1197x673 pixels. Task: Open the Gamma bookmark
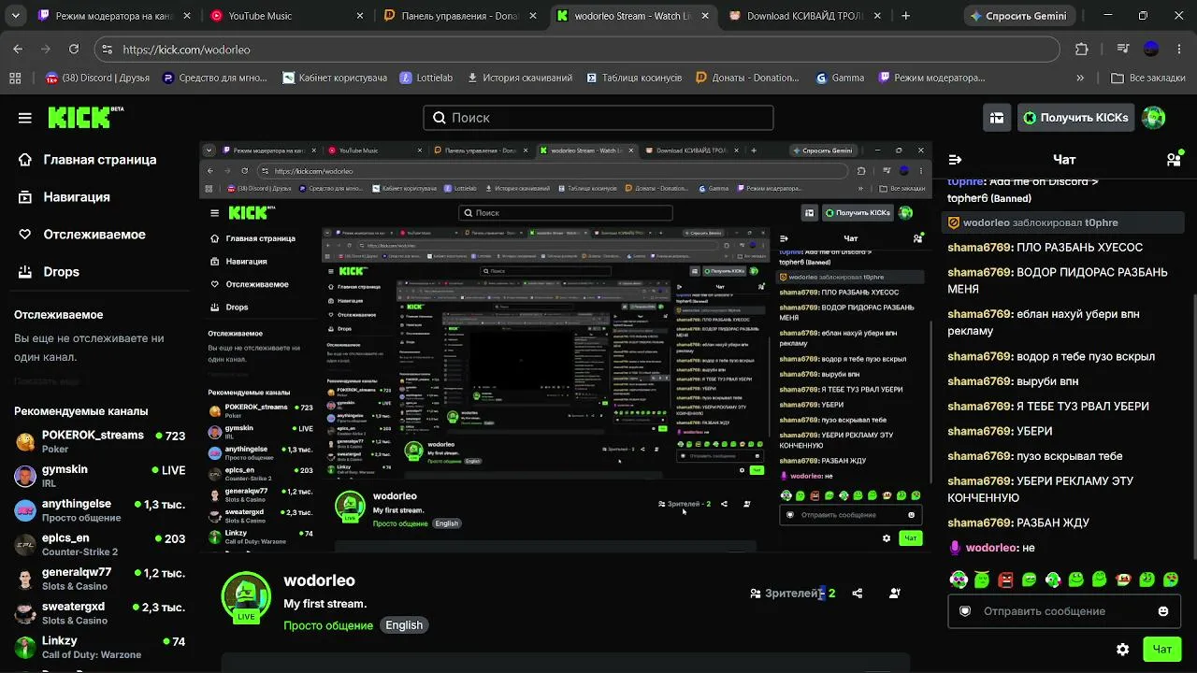coord(840,79)
